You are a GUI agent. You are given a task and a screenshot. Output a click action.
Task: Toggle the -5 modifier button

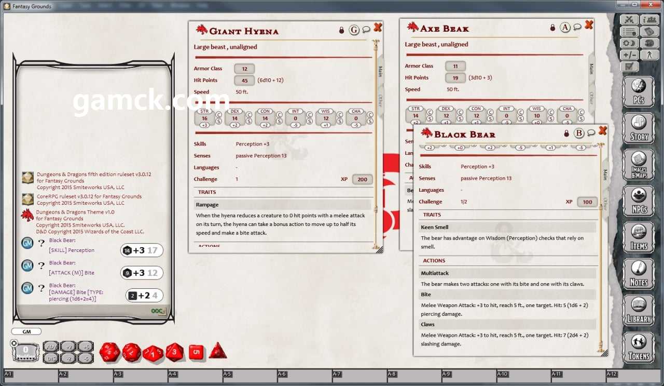(86, 358)
